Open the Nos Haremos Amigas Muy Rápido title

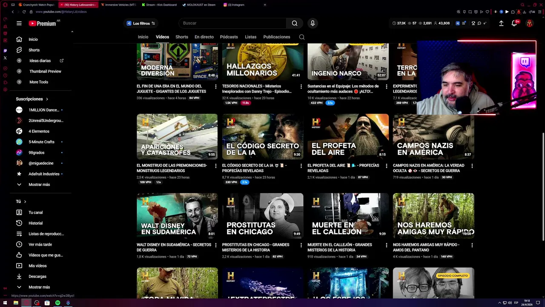click(426, 247)
